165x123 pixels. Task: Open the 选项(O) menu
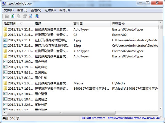click(x=50, y=10)
